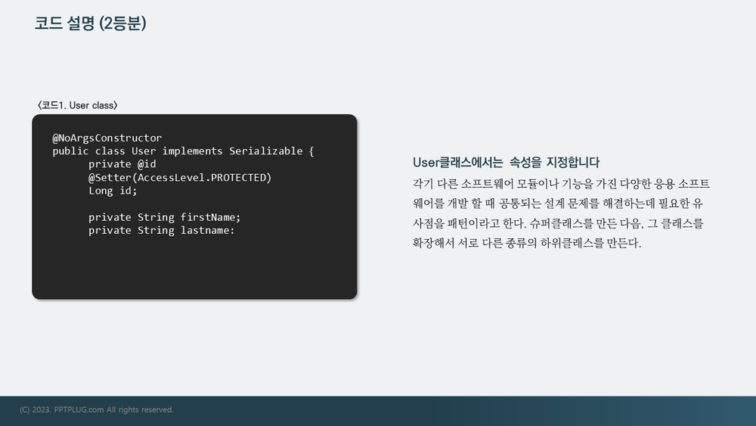Screen dimensions: 756x426
Task: Click the copyright text 'PPTPLUG.com All rights reserved'
Action: 114,409
